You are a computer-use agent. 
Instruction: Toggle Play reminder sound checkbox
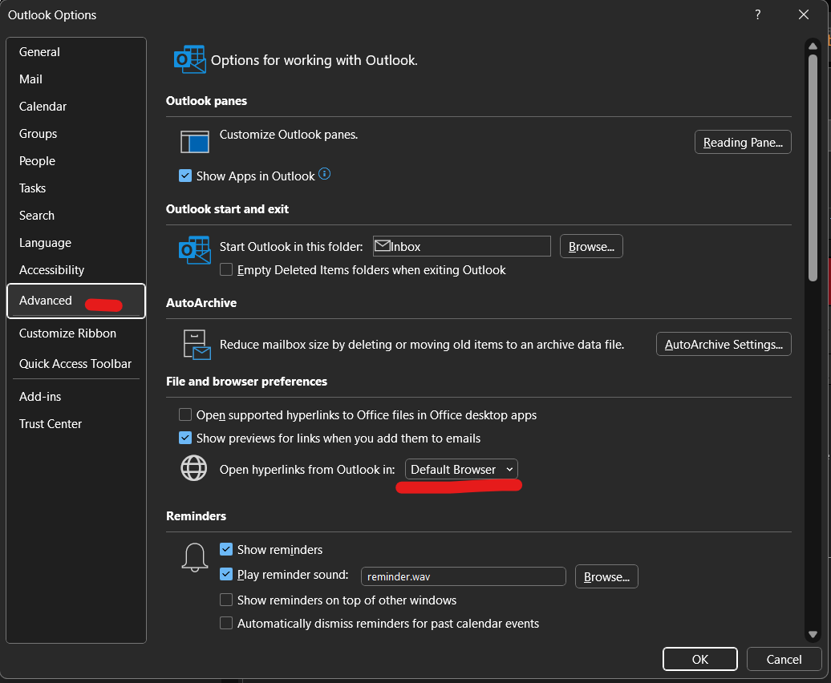(226, 574)
